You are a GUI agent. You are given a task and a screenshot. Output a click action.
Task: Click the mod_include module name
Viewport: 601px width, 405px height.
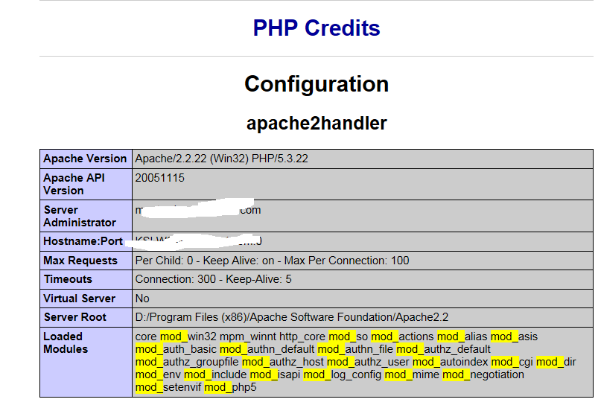(215, 374)
